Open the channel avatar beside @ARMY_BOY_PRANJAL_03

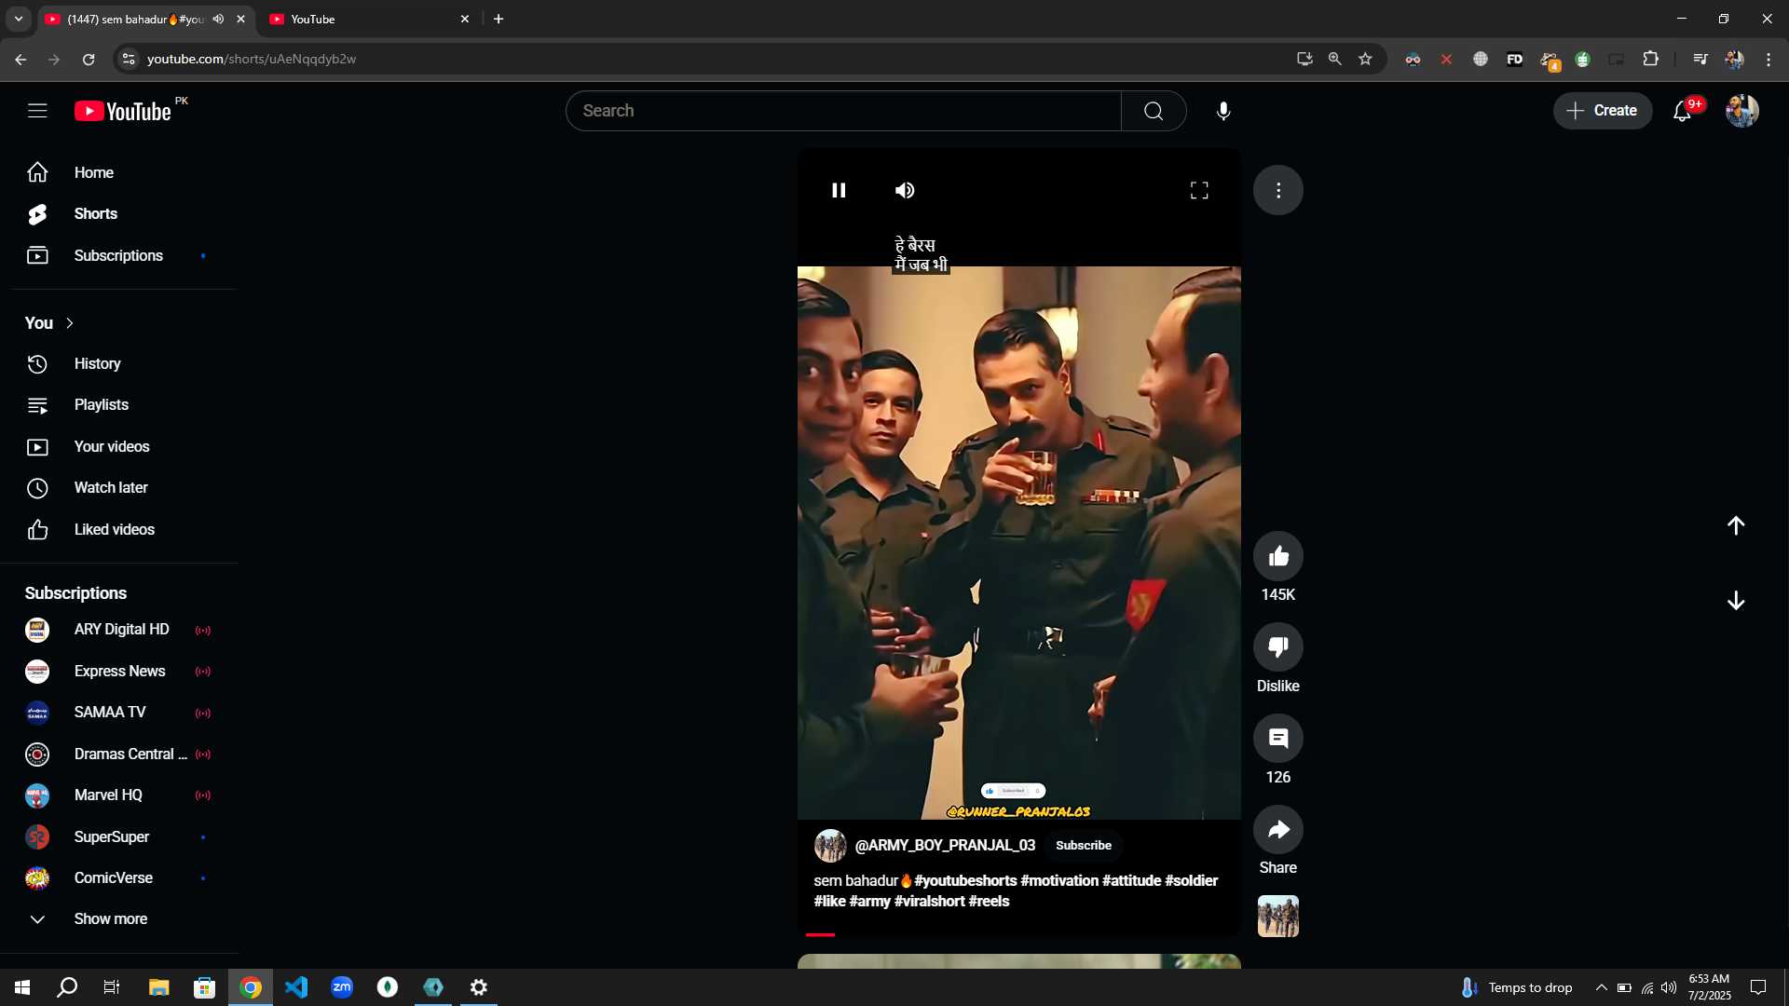(x=829, y=846)
